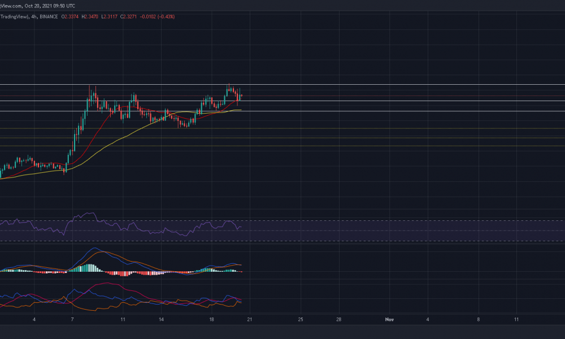The image size is (565, 339).
Task: Click the "21" date label on the time axis
Action: pos(249,319)
